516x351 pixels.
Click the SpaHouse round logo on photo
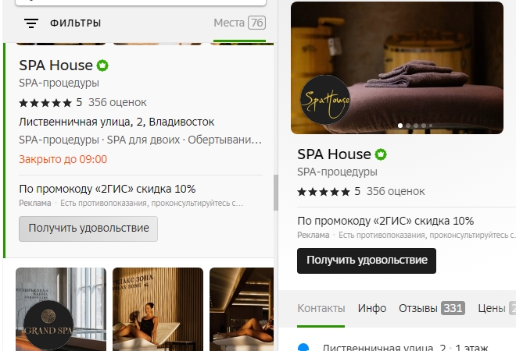coord(325,100)
